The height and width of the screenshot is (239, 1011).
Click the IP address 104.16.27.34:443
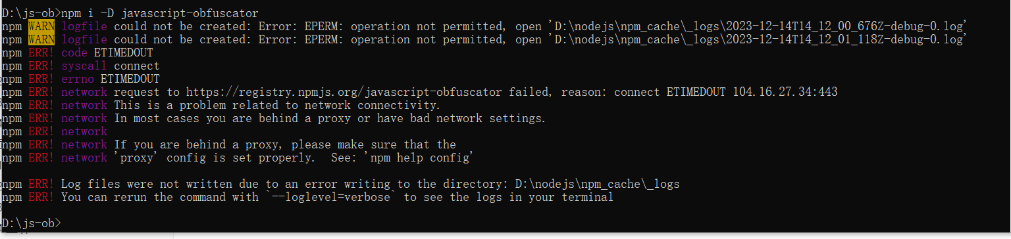[x=785, y=92]
